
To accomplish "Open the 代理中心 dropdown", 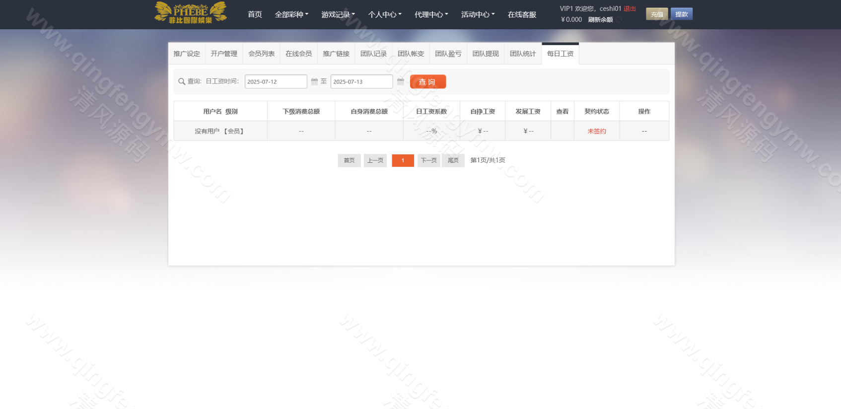I will click(431, 14).
